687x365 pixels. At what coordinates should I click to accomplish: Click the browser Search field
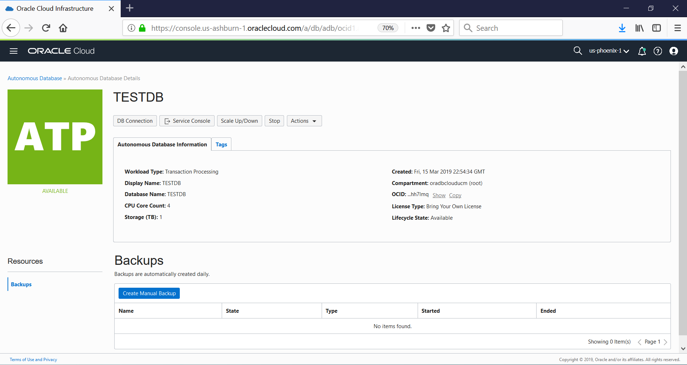(511, 28)
